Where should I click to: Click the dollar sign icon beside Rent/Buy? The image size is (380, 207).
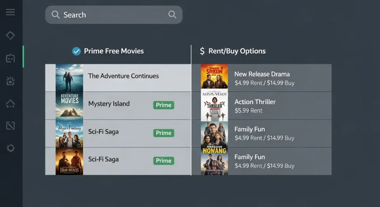(202, 51)
